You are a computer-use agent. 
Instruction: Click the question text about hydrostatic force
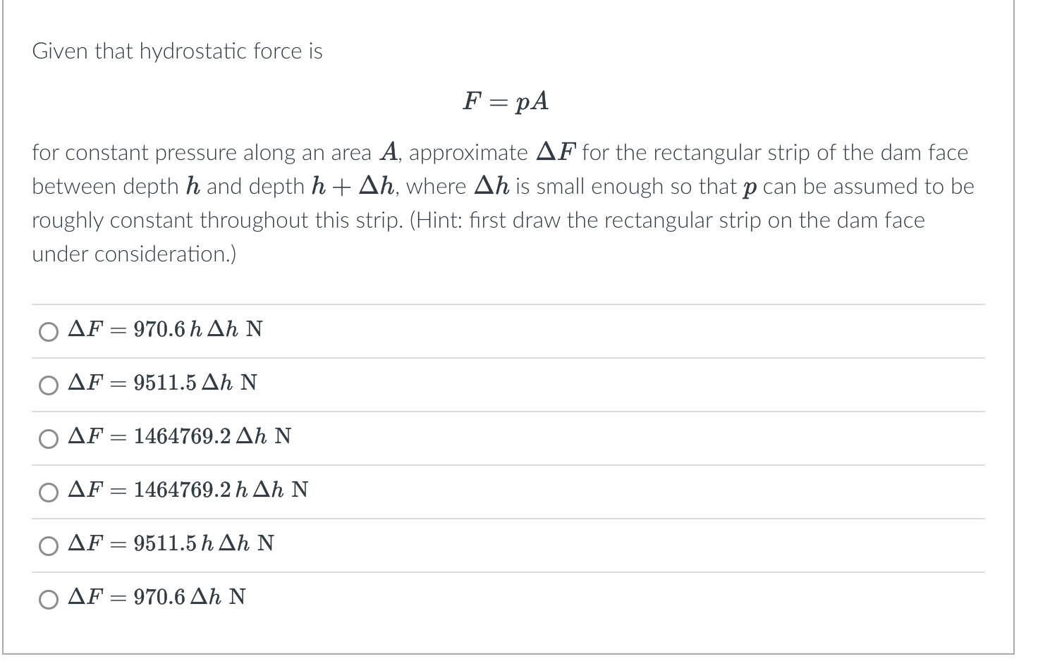(x=177, y=50)
